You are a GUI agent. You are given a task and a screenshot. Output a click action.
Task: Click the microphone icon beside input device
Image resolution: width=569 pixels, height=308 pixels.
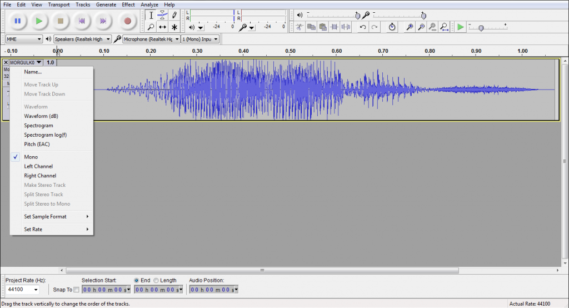coord(117,39)
